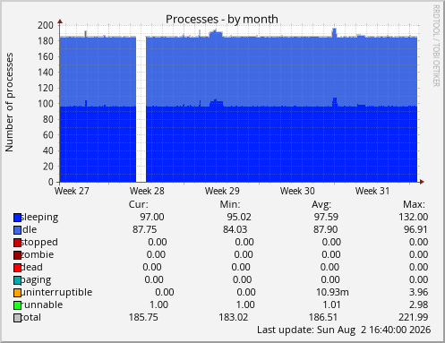This screenshot has width=445, height=343.
Task: Click the zombie legend label
Action: (x=38, y=254)
